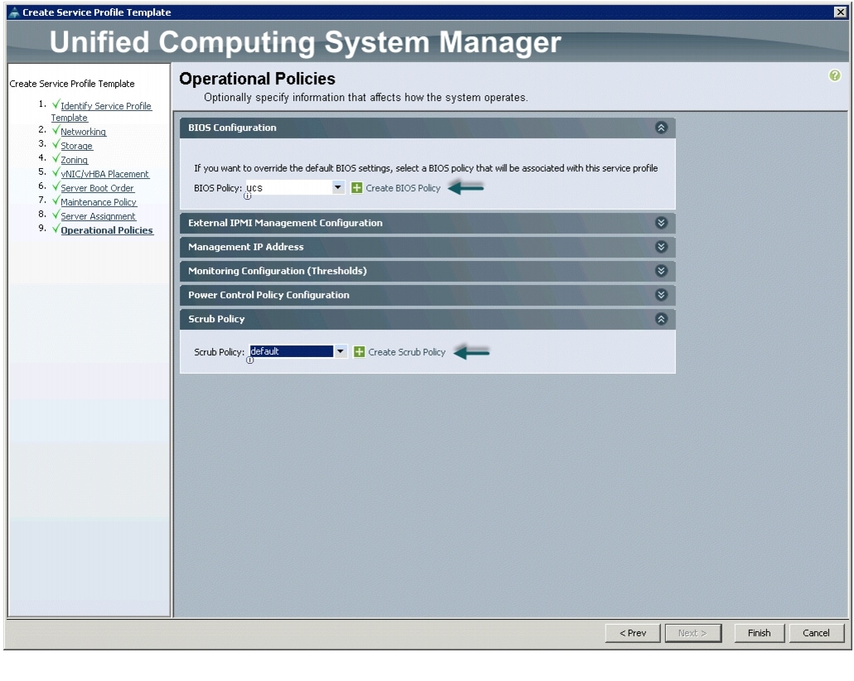Open the vNIC/vHBA Placement step

click(104, 174)
